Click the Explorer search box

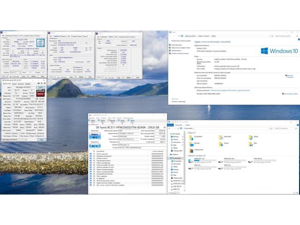point(285,128)
